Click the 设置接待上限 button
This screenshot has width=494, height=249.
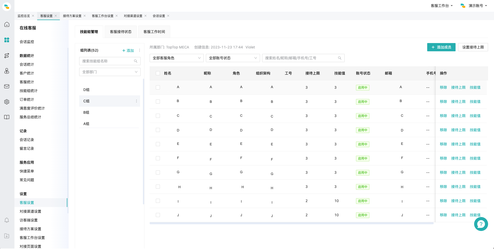473,47
